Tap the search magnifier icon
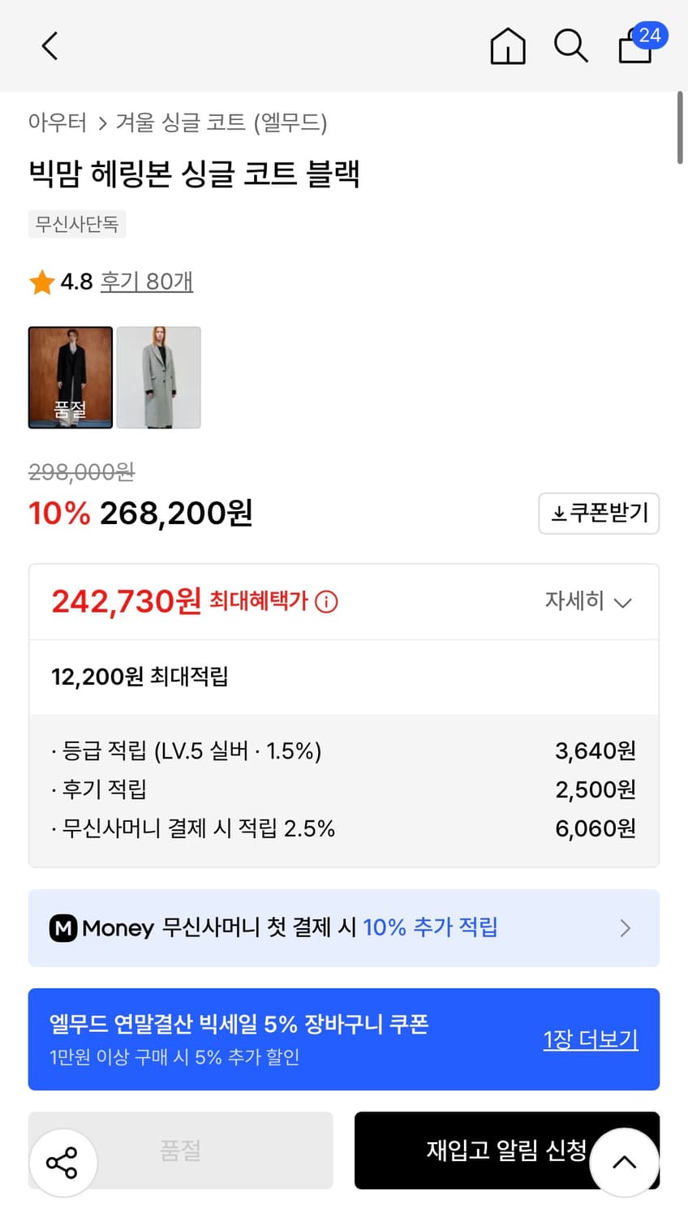Image resolution: width=688 pixels, height=1217 pixels. point(571,46)
